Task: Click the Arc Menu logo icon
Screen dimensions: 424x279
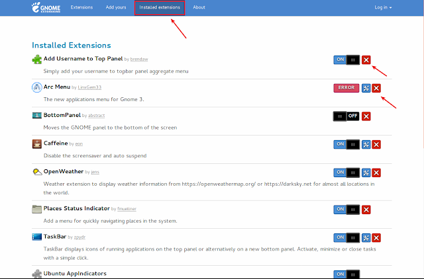Action: click(x=37, y=87)
